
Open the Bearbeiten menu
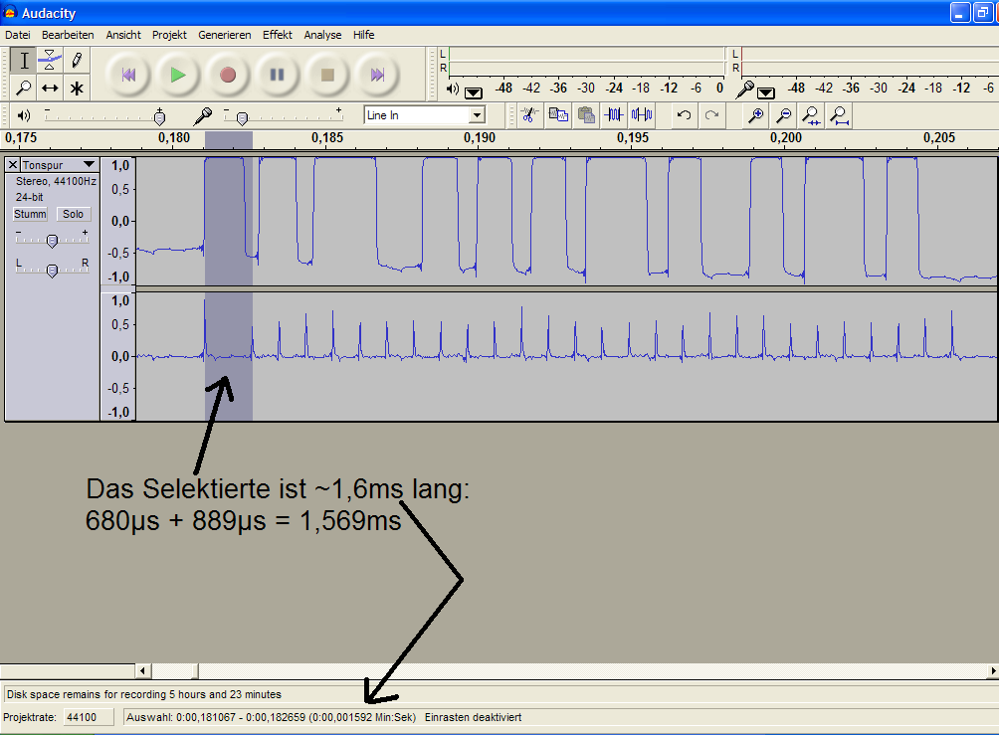click(68, 35)
